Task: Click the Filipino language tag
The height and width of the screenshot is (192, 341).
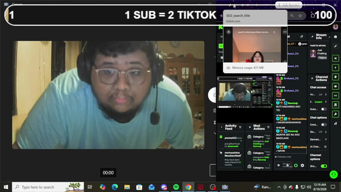Action: tap(322, 58)
